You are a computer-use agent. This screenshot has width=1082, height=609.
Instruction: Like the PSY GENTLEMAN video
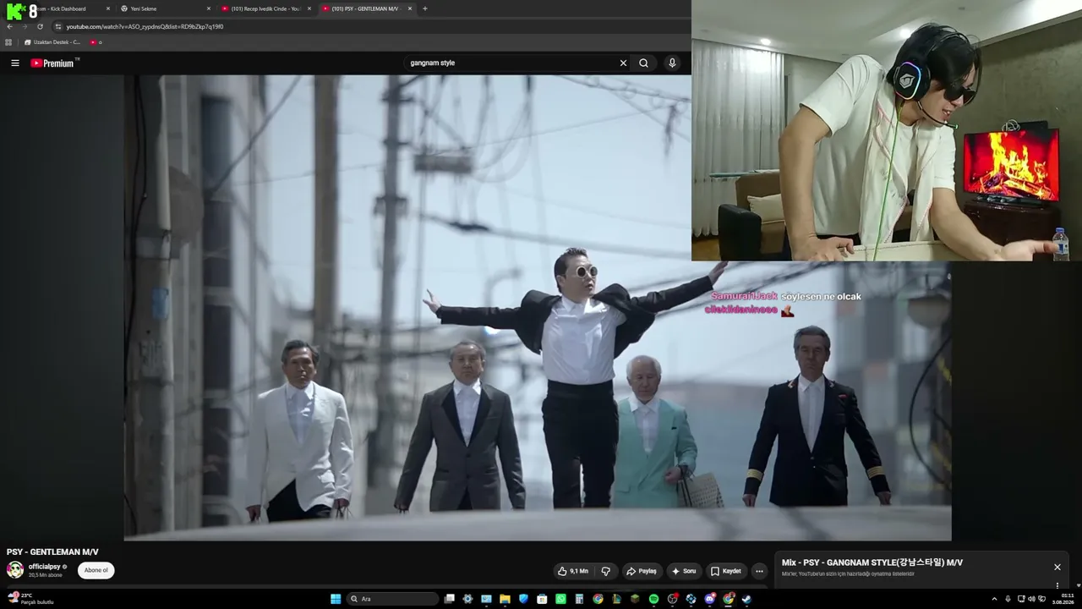click(x=572, y=571)
